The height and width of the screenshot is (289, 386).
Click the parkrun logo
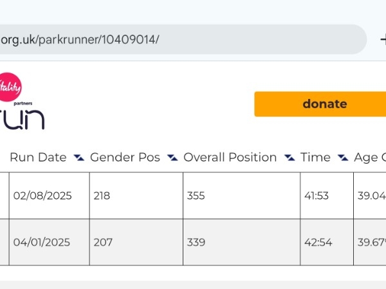(x=22, y=119)
